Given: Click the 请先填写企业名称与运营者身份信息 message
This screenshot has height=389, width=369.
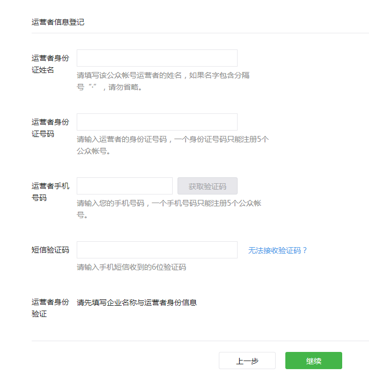Looking at the screenshot, I should coord(137,302).
